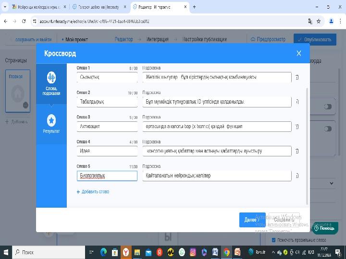Viewport: 346px width, 259px height.
Task: Expand the dropdown chevron in right panel
Action: coord(332,183)
